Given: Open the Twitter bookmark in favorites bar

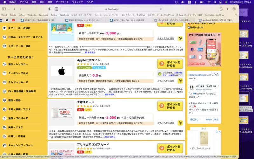Looking at the screenshot, I should click(54, 15).
